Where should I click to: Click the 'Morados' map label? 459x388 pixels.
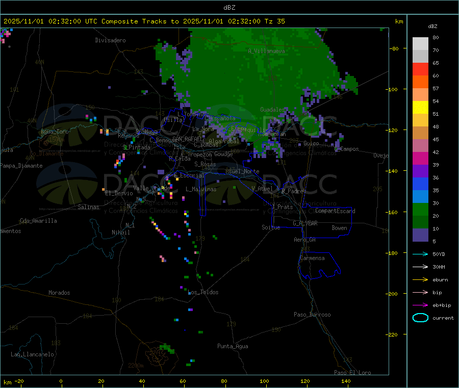59,293
